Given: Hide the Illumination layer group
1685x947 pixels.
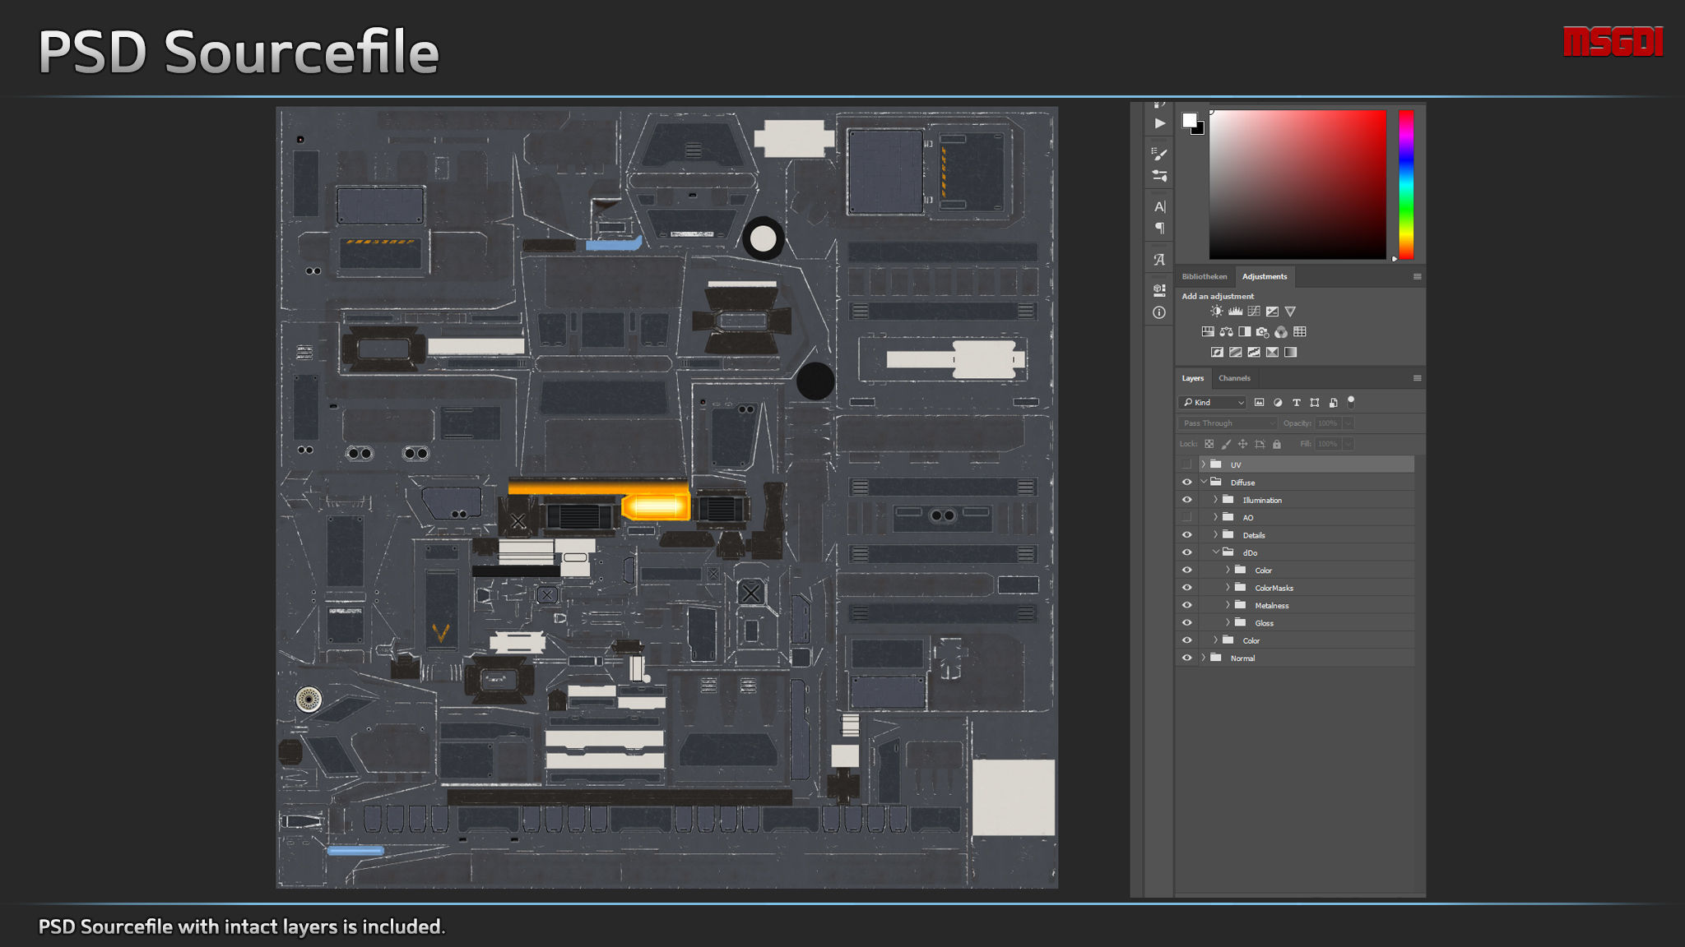Looking at the screenshot, I should 1186,500.
